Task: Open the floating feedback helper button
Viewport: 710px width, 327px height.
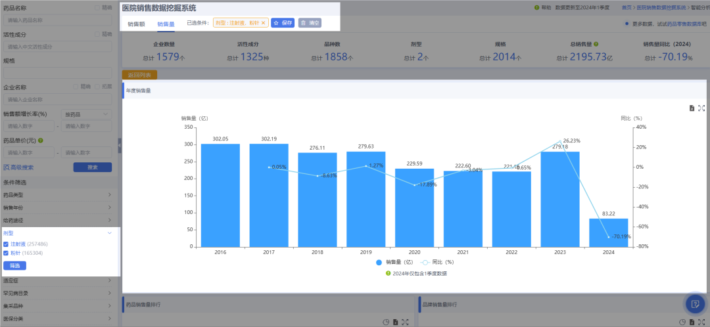Action: 695,303
